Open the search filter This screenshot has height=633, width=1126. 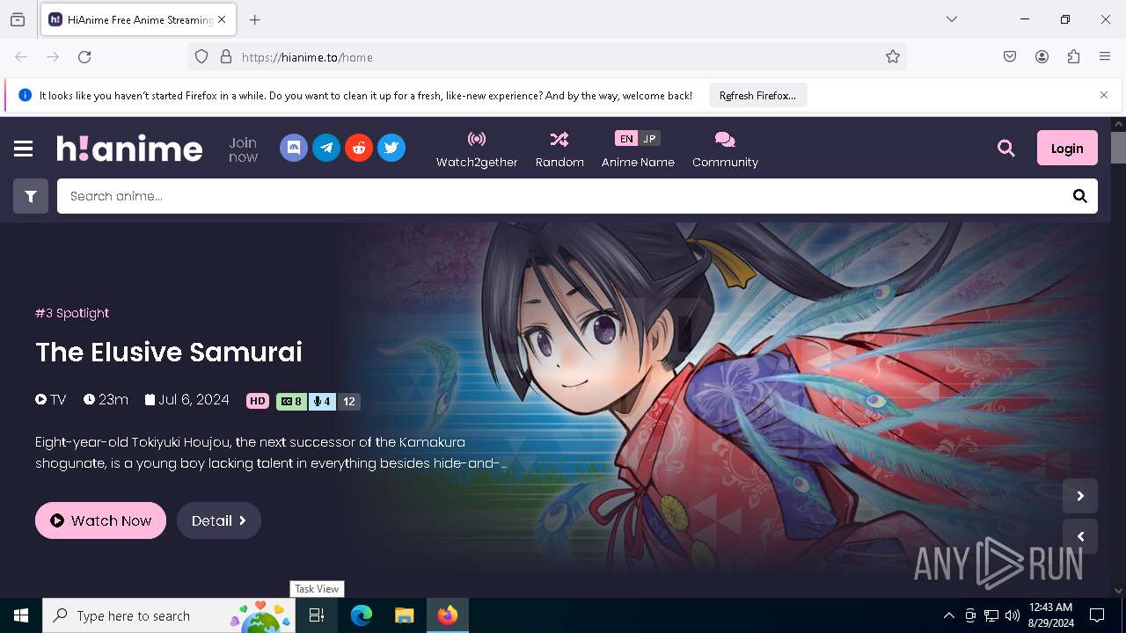pyautogui.click(x=31, y=196)
